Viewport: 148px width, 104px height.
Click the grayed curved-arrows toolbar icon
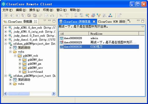click(x=52, y=15)
